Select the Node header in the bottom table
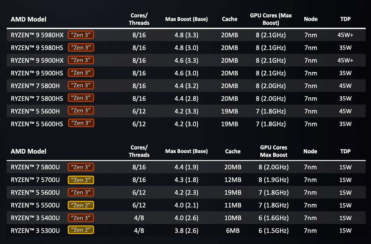Viewport: 371px width, 244px height. (x=310, y=151)
